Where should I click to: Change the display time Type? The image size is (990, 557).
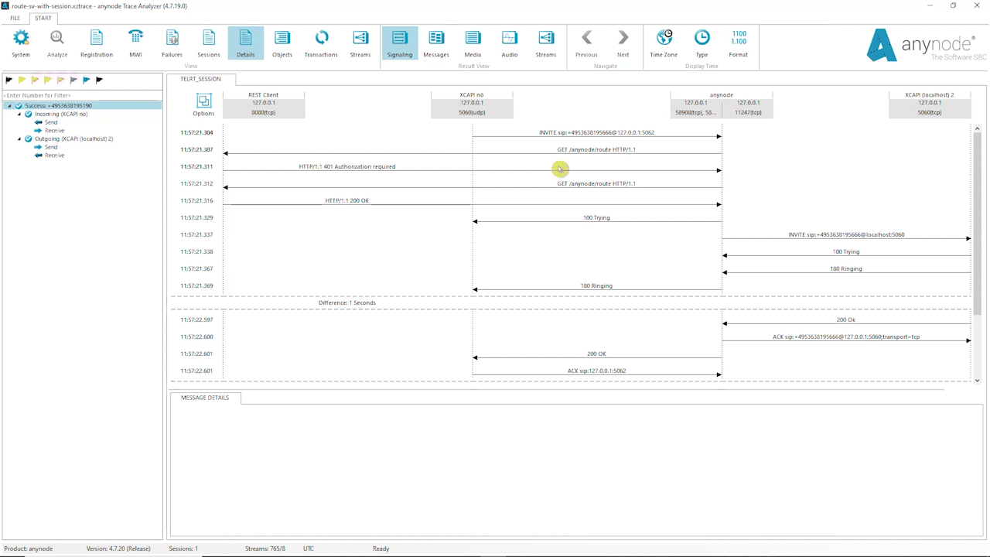pos(702,43)
